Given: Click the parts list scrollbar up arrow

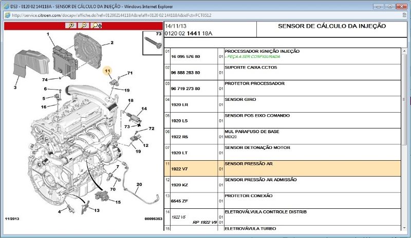Looking at the screenshot, I should pyautogui.click(x=404, y=51).
